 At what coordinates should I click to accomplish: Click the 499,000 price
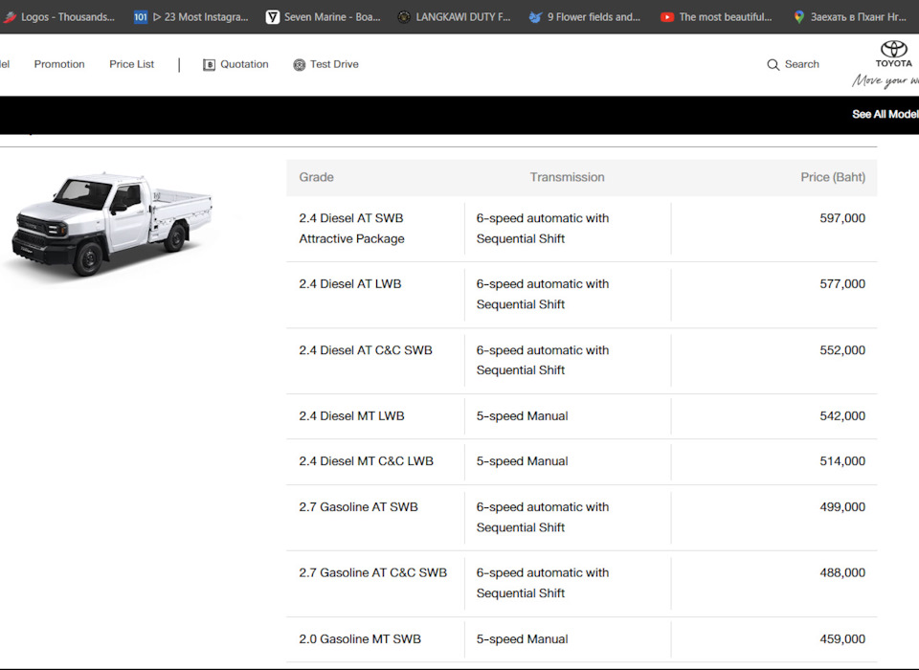click(842, 506)
